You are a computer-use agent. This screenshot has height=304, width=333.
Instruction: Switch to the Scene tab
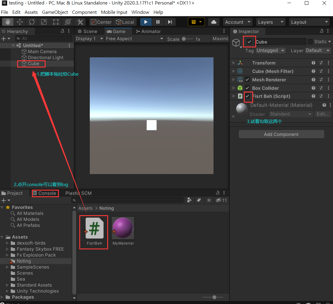87,31
